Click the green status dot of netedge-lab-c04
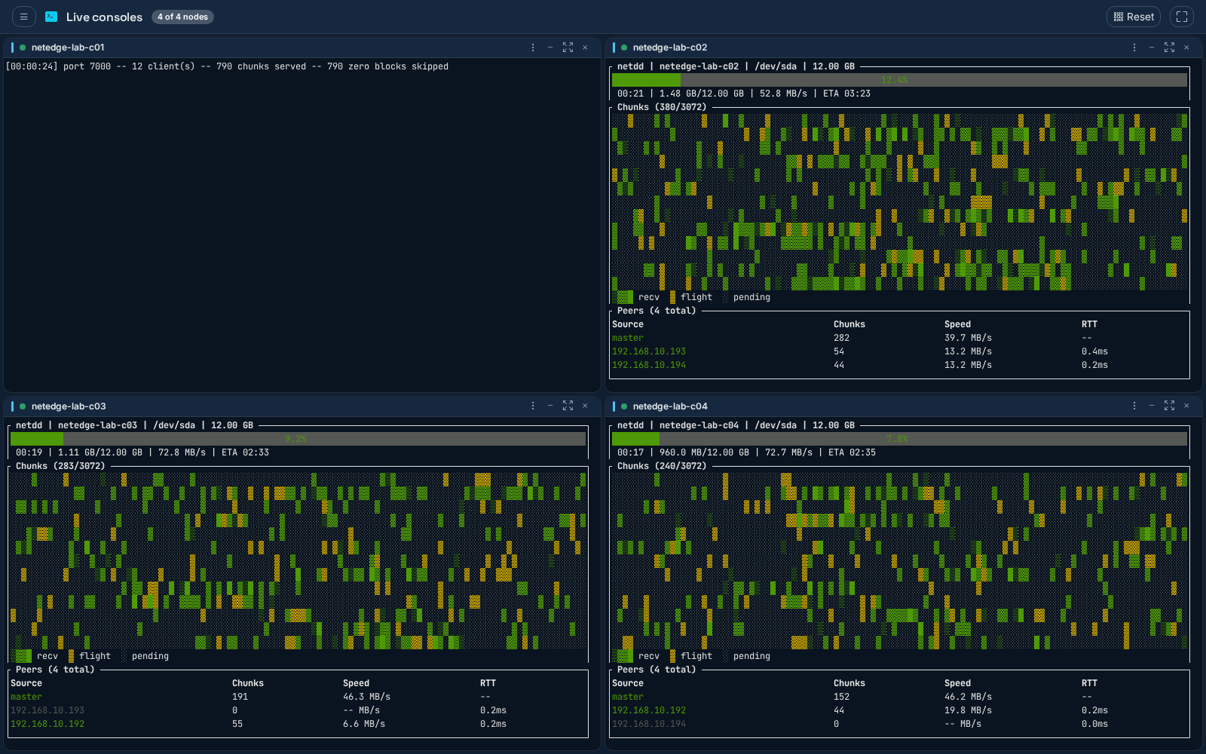Screen dimensions: 1206x754 tap(624, 406)
